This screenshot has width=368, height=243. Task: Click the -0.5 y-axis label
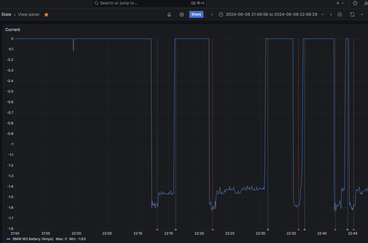(x=10, y=92)
